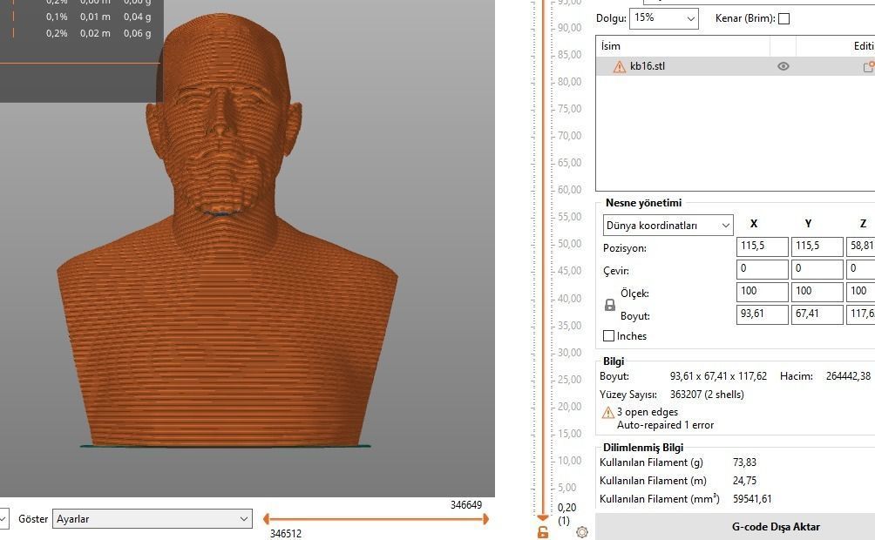
Task: Click the filament weight value 73,83
Action: click(744, 462)
